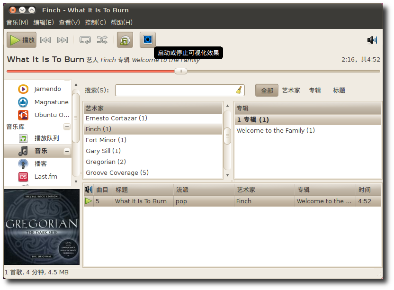
Task: Click the 专辑 browser pane header
Action: [x=308, y=108]
